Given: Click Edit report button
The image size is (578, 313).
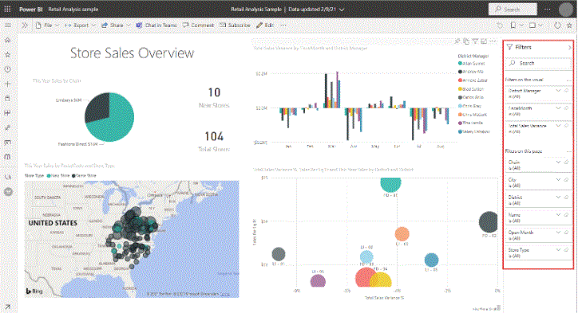Looking at the screenshot, I should tap(265, 25).
